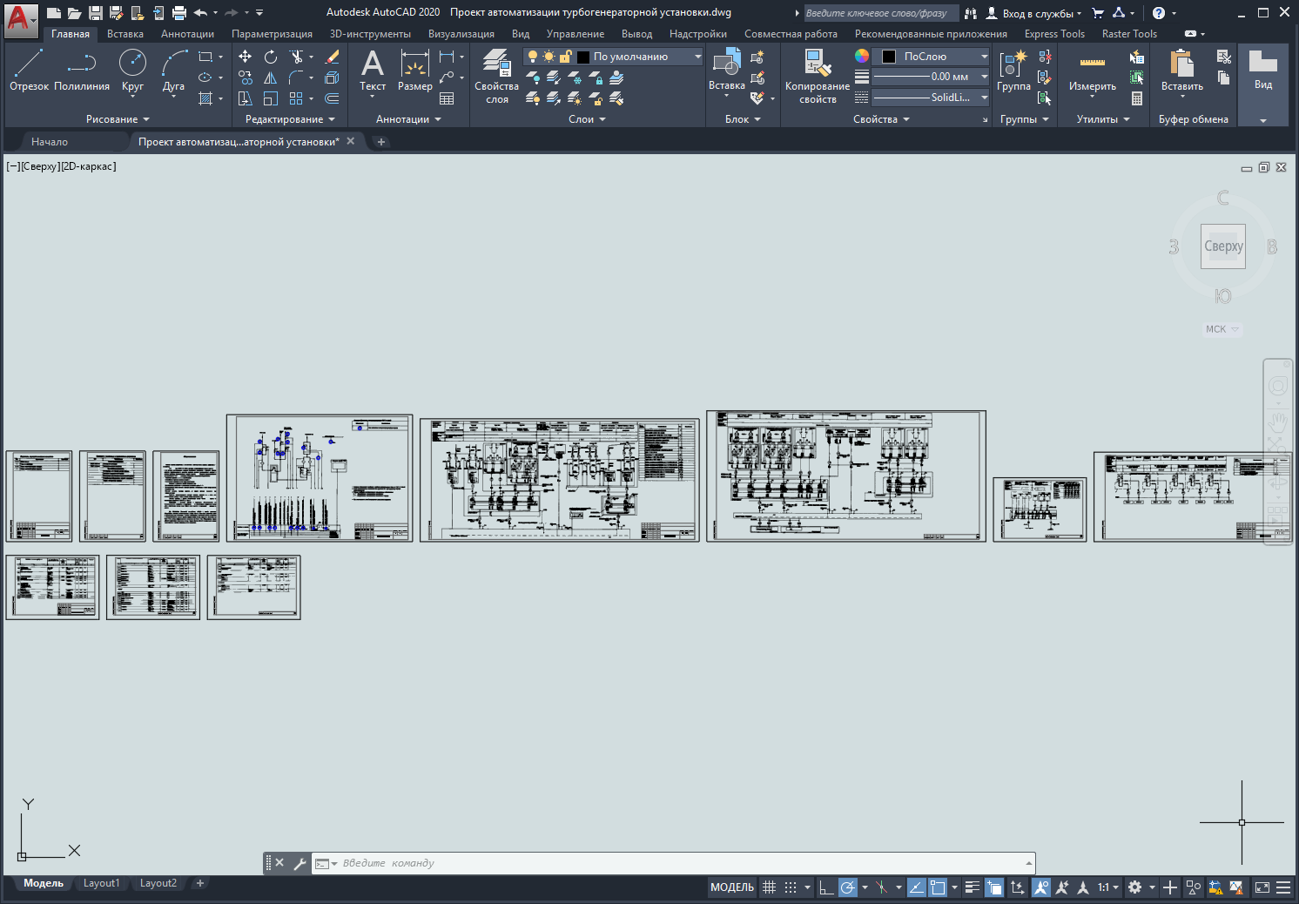Open the 1:1 annotation scale dropdown
This screenshot has width=1299, height=904.
1107,887
